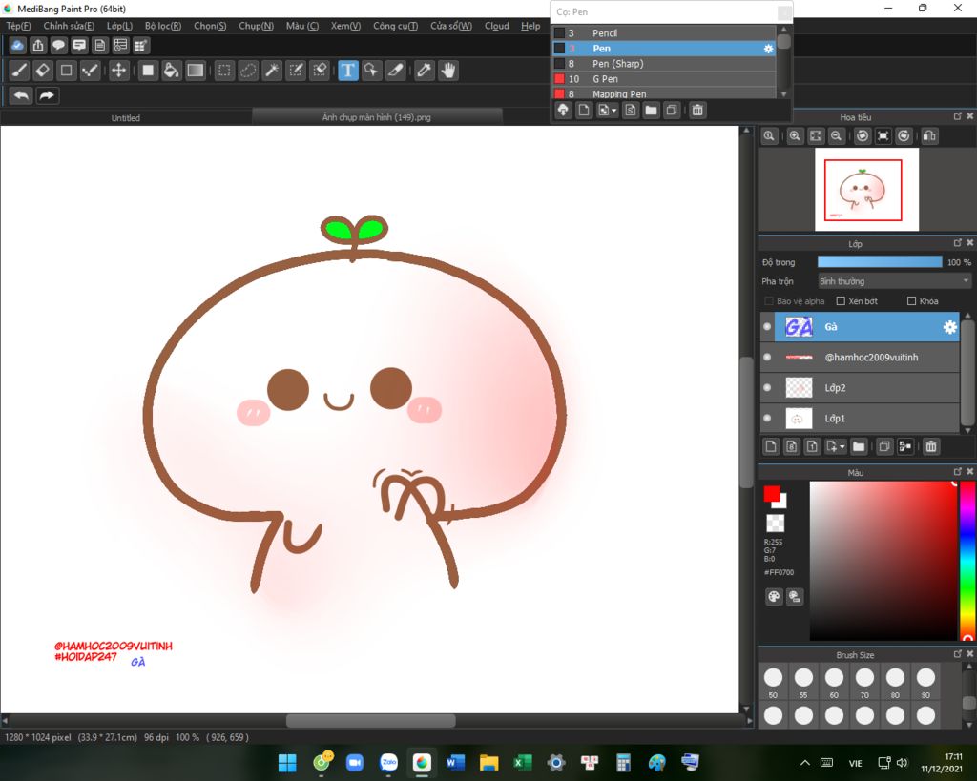
Task: Open settings gear for Gà layer
Action: point(949,327)
